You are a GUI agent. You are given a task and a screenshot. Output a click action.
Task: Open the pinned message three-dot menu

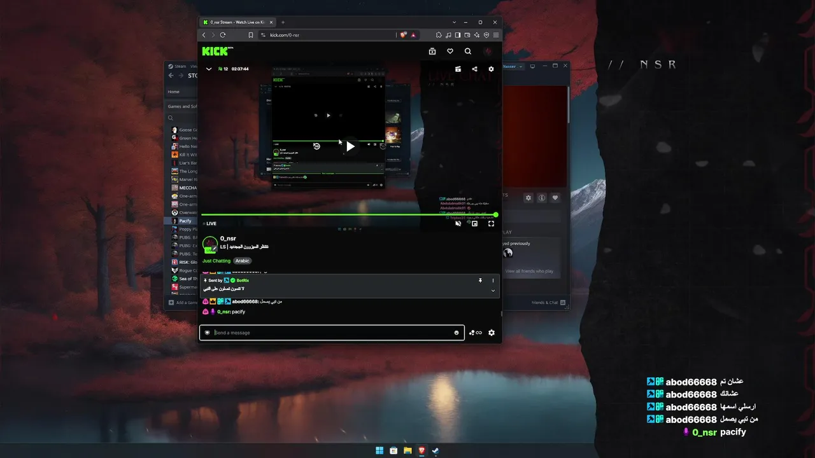point(493,281)
